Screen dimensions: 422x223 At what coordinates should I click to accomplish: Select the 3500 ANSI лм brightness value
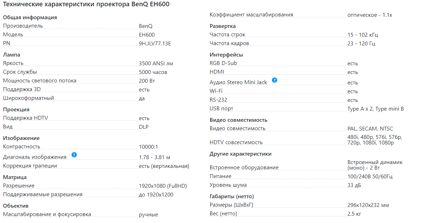point(156,64)
